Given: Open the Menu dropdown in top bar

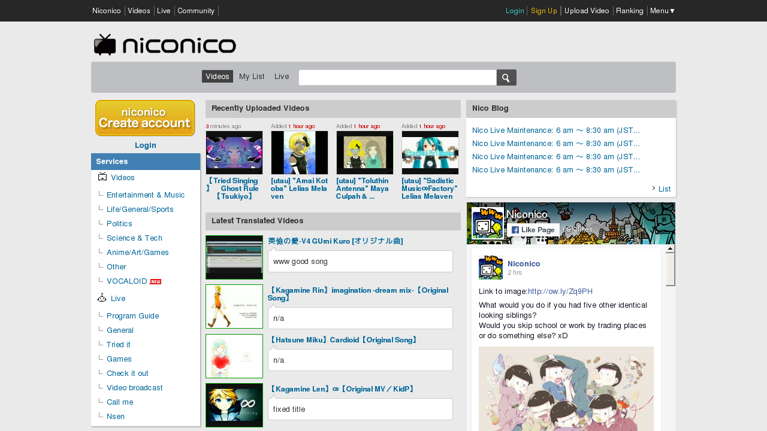Looking at the screenshot, I should [x=663, y=11].
